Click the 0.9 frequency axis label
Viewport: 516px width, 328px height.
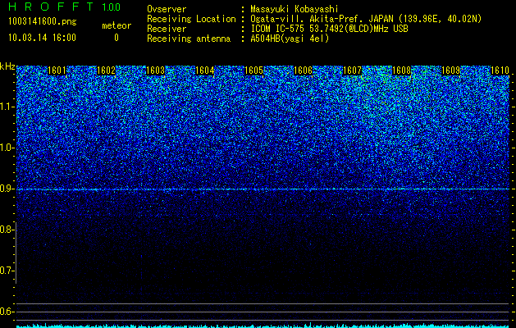pyautogui.click(x=7, y=189)
